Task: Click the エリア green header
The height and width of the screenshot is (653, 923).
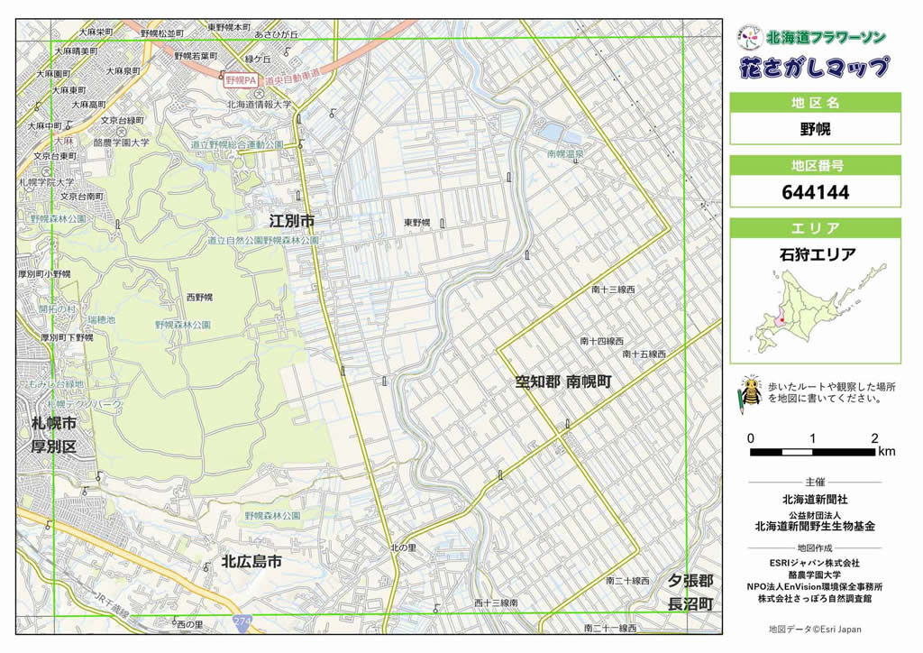Action: [x=814, y=228]
